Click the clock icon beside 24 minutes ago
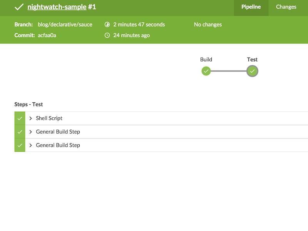The image size is (308, 231). coord(107,35)
